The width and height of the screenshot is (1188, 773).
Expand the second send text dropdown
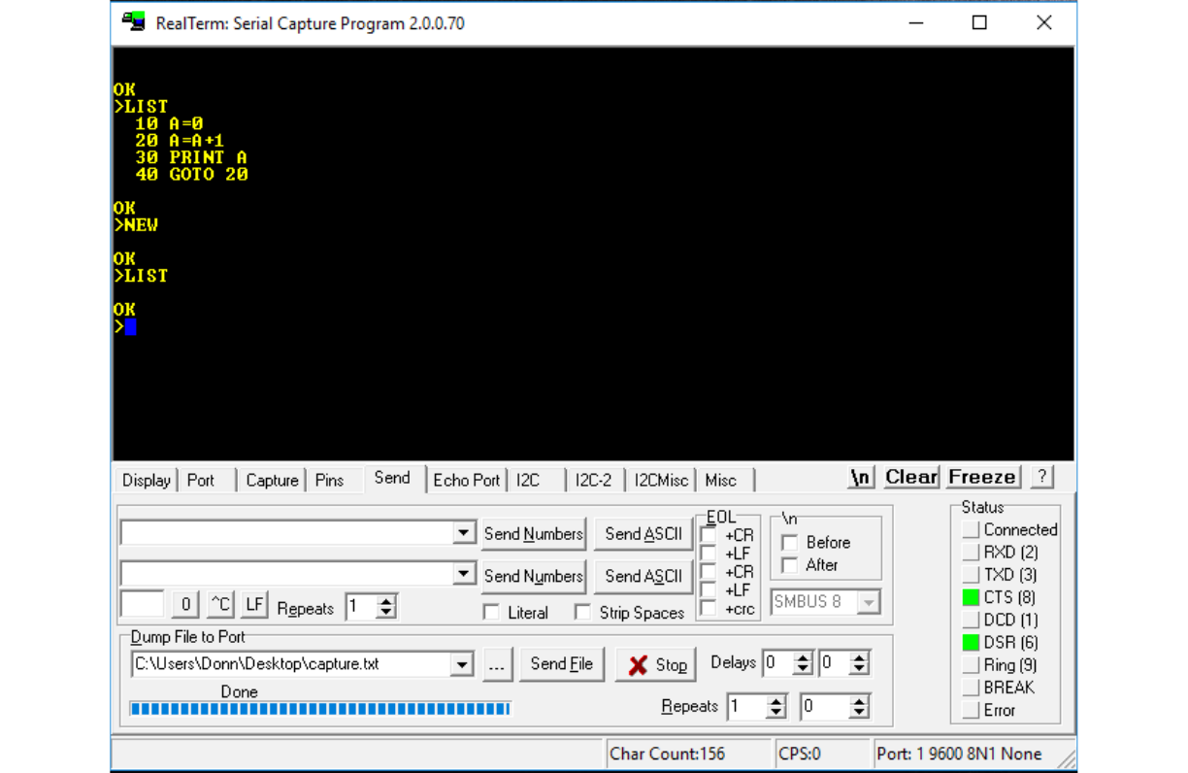click(x=464, y=575)
